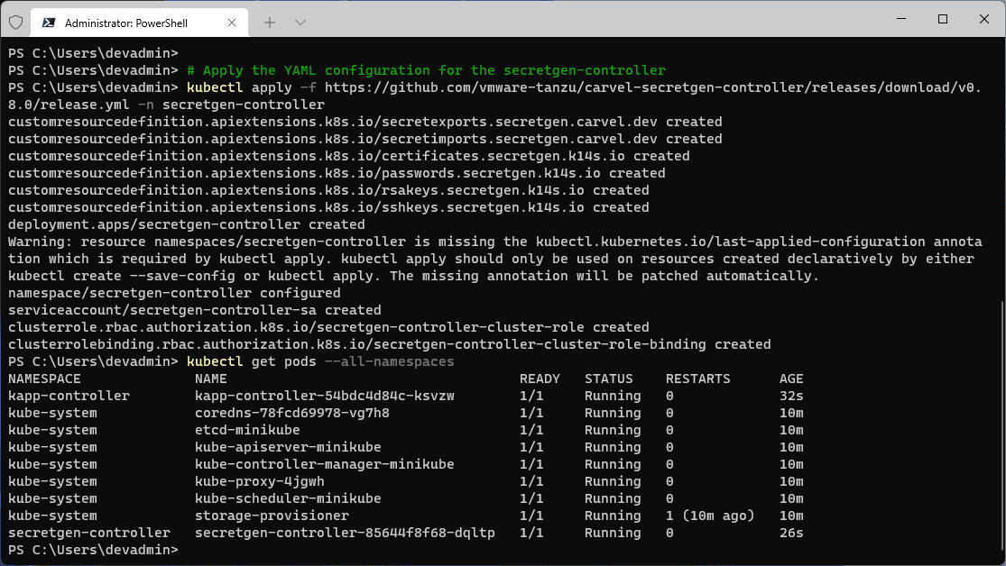The width and height of the screenshot is (1006, 566).
Task: Click the minimize icon of the terminal window
Action: [x=901, y=19]
